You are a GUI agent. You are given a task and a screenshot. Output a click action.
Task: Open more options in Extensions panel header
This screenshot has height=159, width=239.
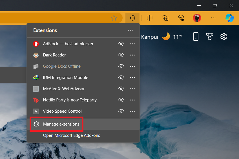click(130, 30)
